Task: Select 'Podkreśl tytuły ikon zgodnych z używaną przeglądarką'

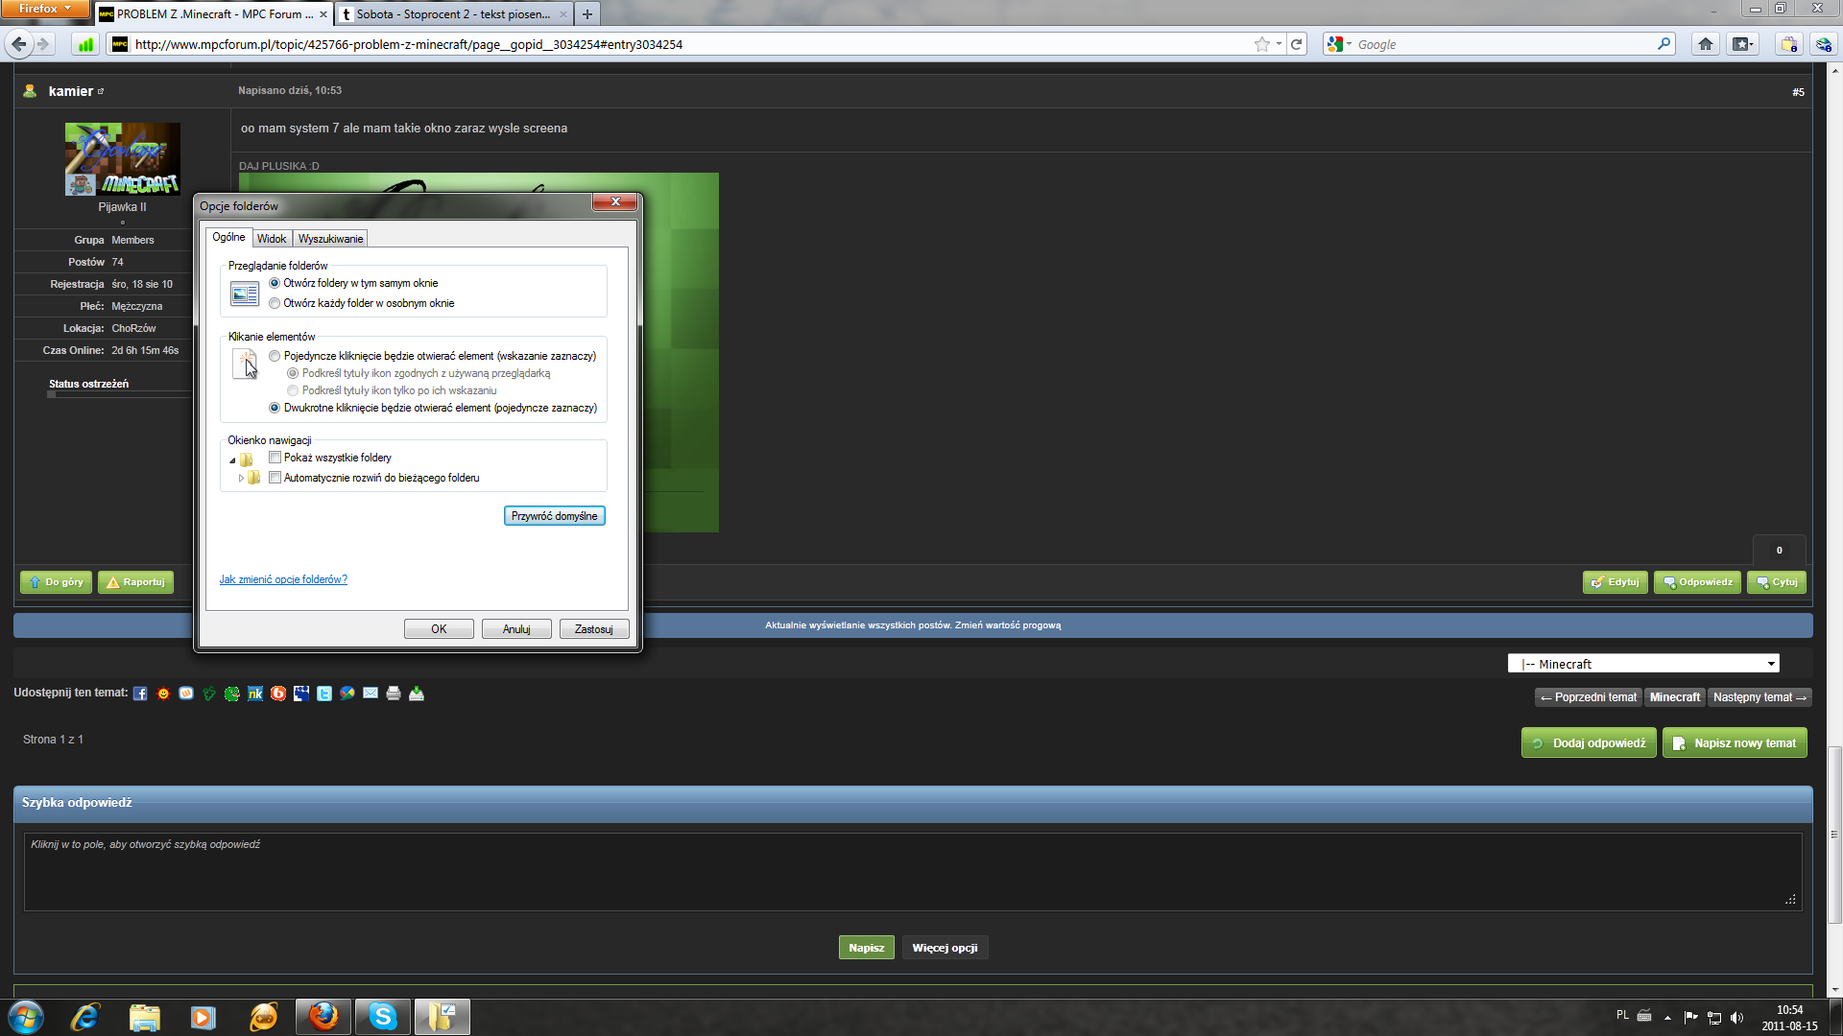Action: pos(293,373)
